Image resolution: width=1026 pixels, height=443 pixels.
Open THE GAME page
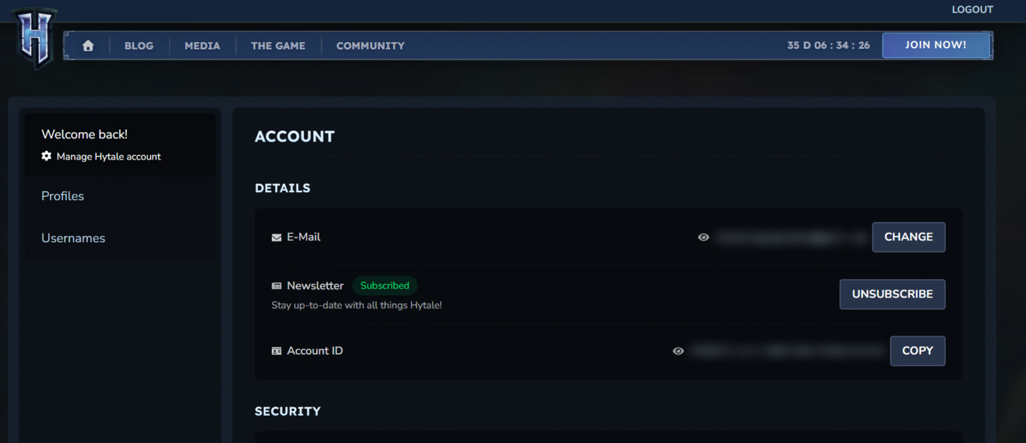(278, 45)
